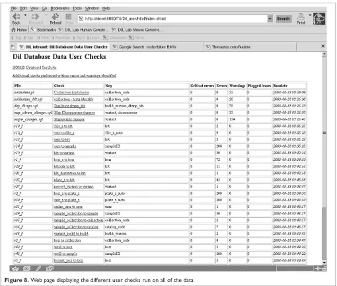Expand the URL bar history dropdown
The height and width of the screenshot is (286, 337).
click(270, 19)
